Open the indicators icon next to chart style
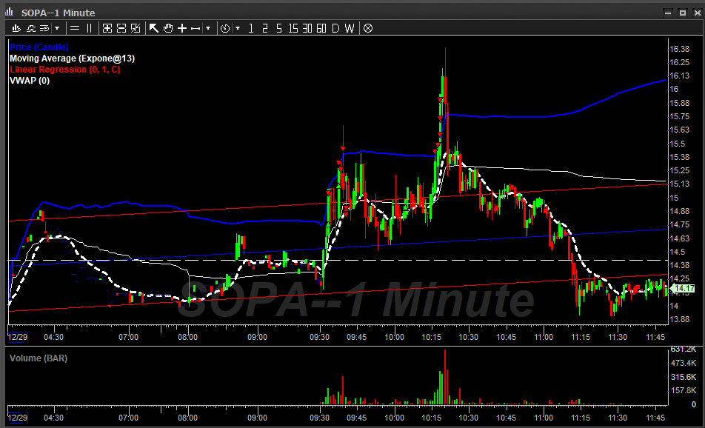Image resolution: width=705 pixels, height=428 pixels. (31, 28)
